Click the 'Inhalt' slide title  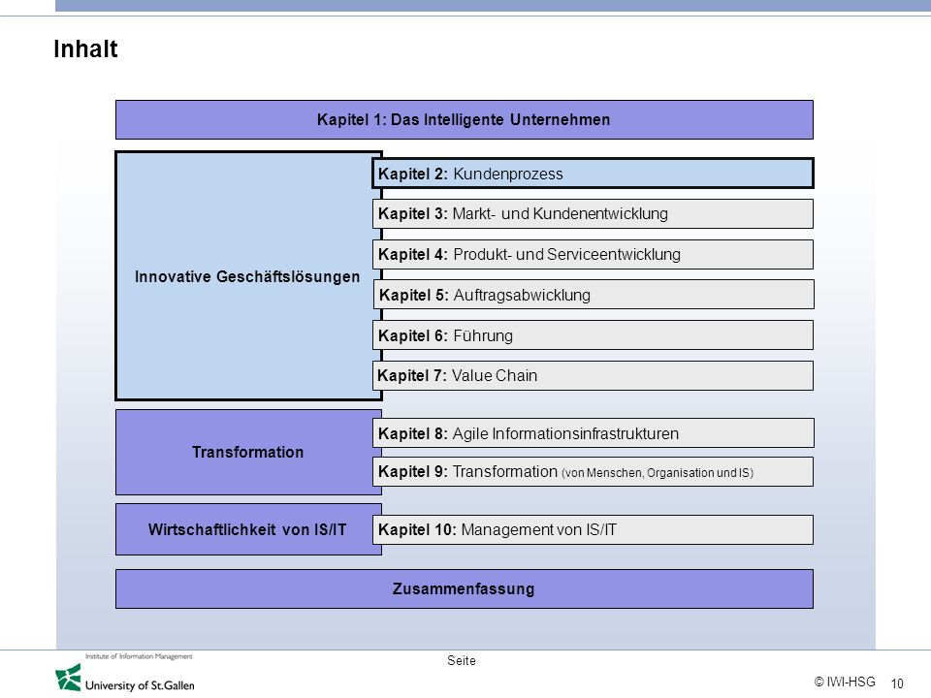[x=85, y=48]
